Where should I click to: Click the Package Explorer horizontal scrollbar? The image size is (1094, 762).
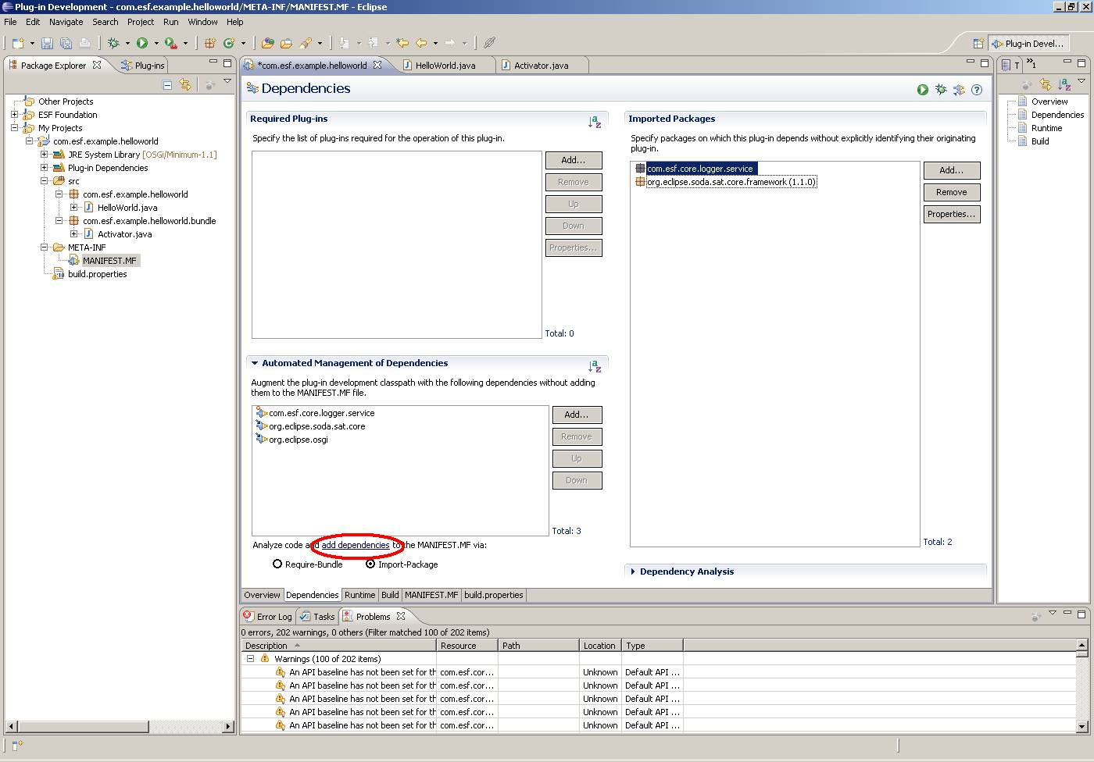point(82,727)
